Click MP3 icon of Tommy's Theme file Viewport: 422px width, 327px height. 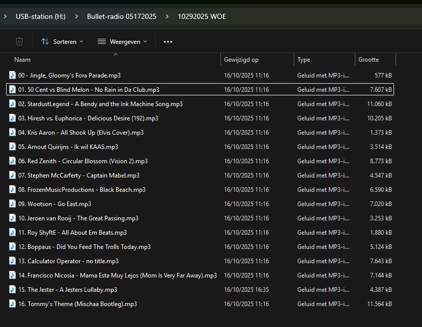tap(12, 304)
